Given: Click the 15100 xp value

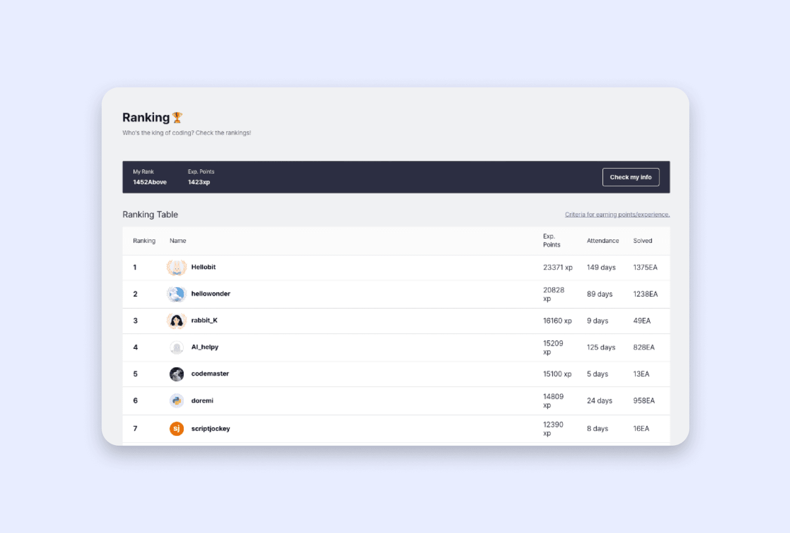Looking at the screenshot, I should [557, 374].
